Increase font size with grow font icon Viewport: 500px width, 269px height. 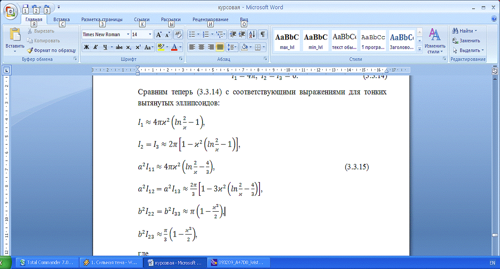pyautogui.click(x=159, y=35)
